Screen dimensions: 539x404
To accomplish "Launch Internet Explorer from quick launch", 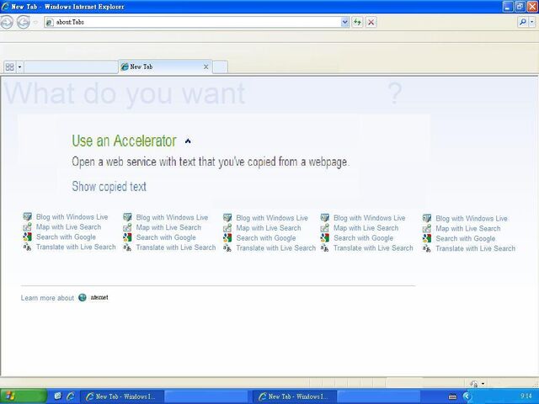I will (x=71, y=396).
